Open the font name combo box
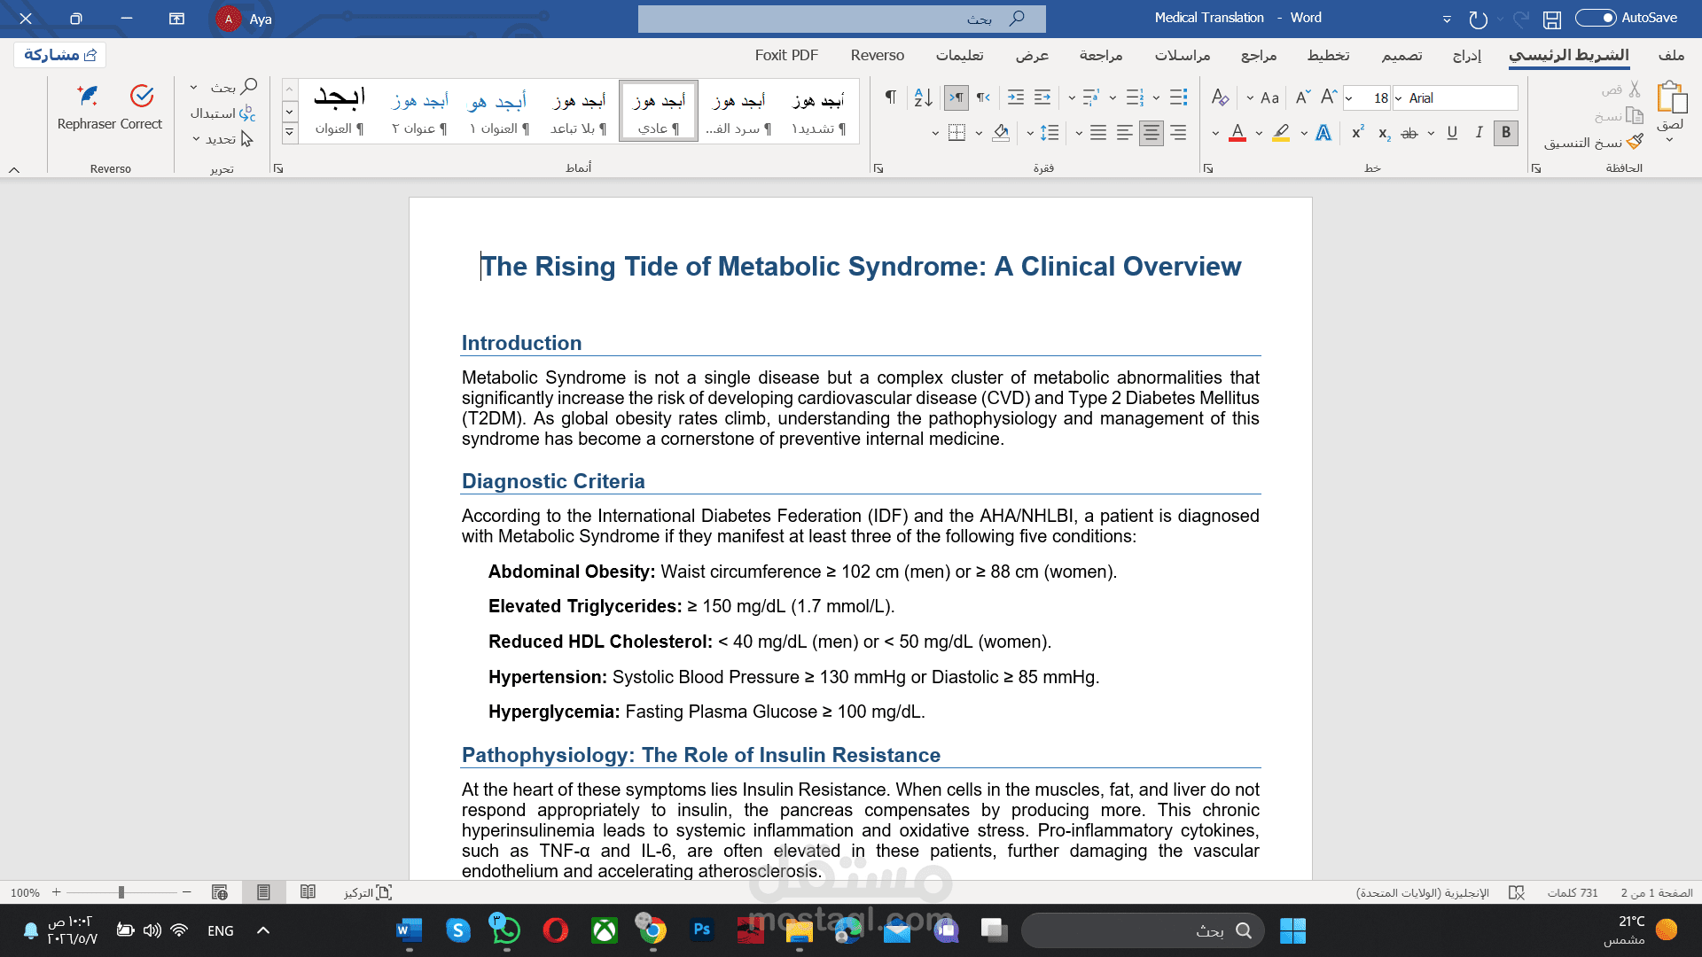 point(1456,97)
